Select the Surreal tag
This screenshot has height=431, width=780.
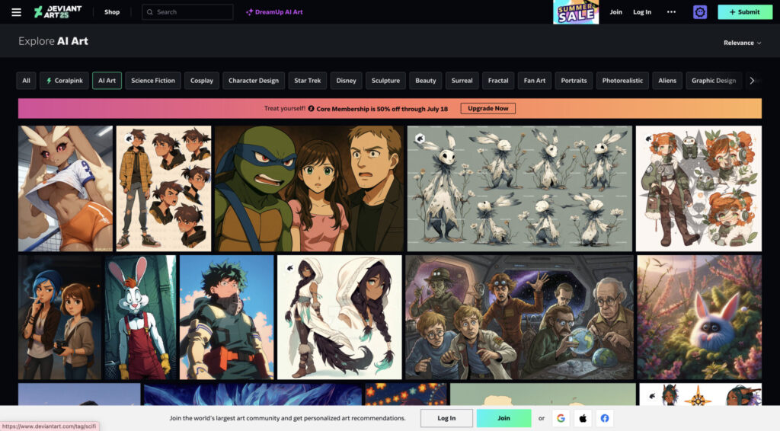click(462, 81)
